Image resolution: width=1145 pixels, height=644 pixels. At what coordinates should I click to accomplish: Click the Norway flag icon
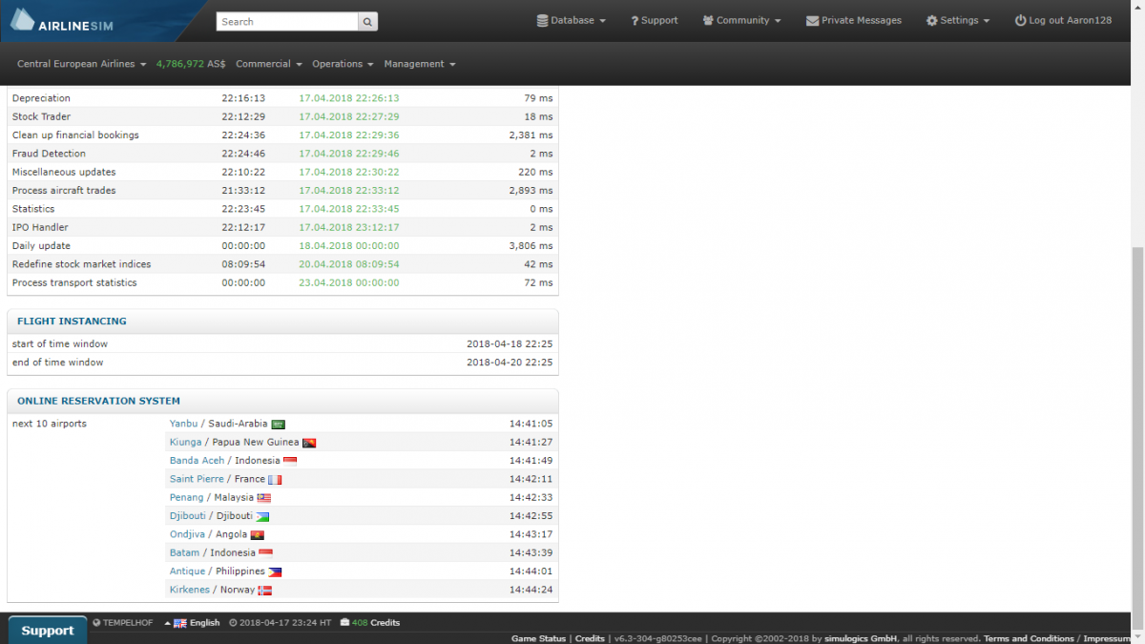(x=265, y=591)
